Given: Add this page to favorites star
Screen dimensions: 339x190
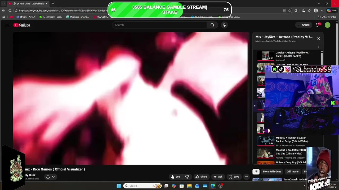Looking at the screenshot, I should [289, 11].
